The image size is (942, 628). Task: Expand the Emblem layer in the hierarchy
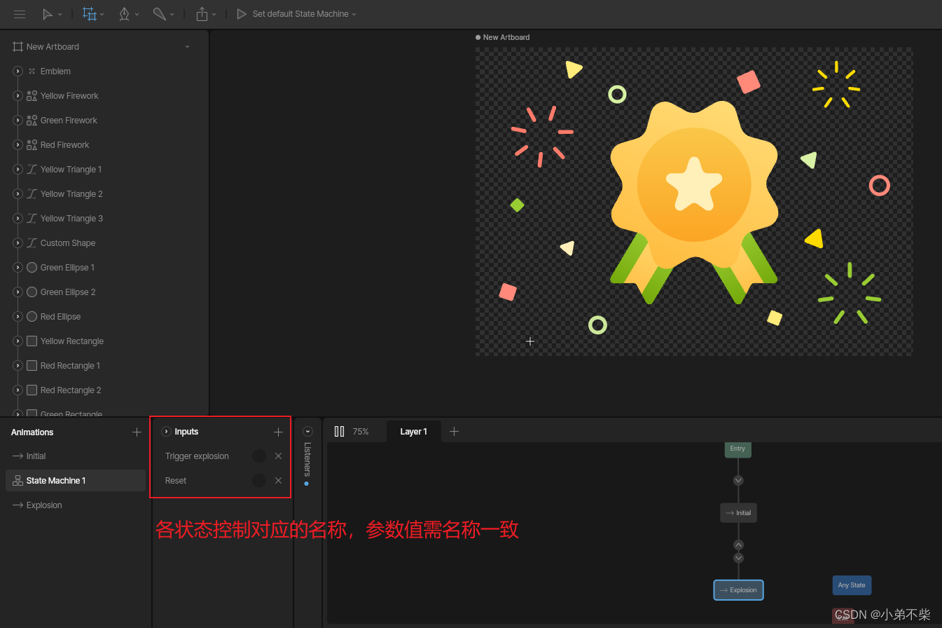tap(17, 71)
